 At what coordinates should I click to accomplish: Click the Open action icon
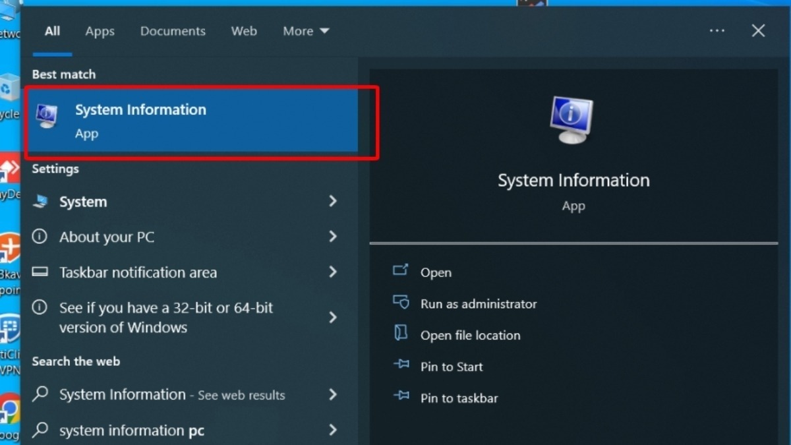tap(401, 270)
